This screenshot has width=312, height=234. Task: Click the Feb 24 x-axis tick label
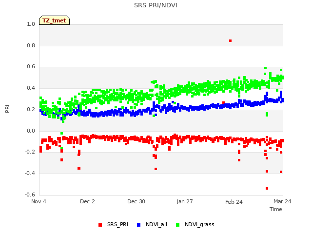tap(234, 202)
